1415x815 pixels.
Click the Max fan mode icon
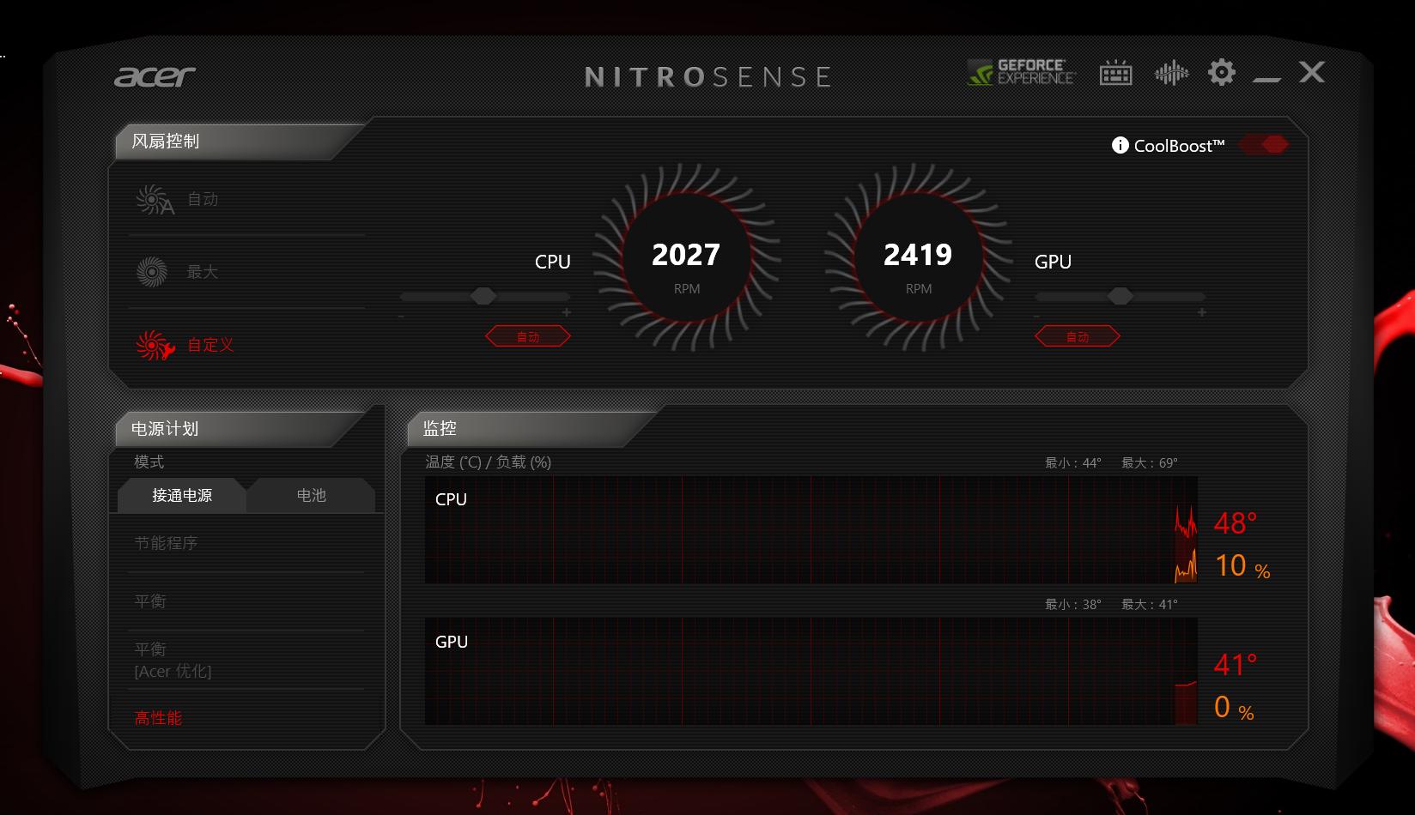coord(152,272)
